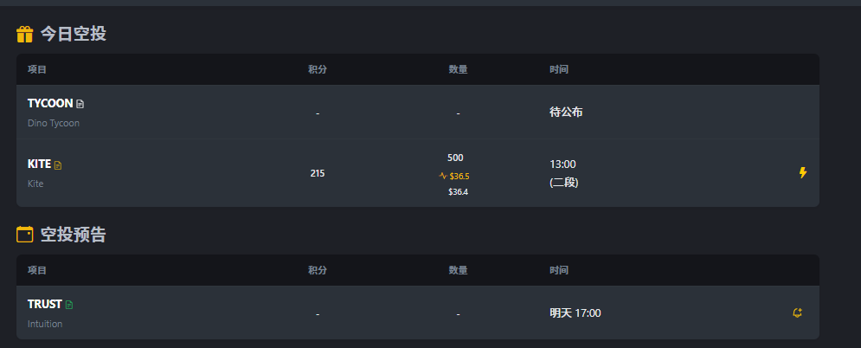Click the 空投预告 section heading
The image size is (861, 348).
tap(73, 234)
